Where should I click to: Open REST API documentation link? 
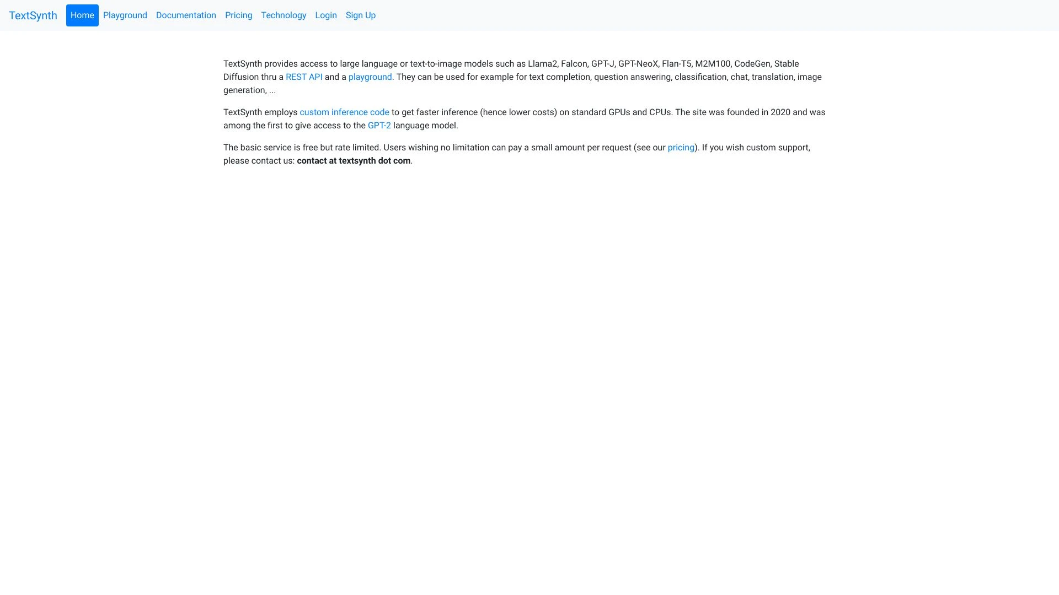pos(304,76)
